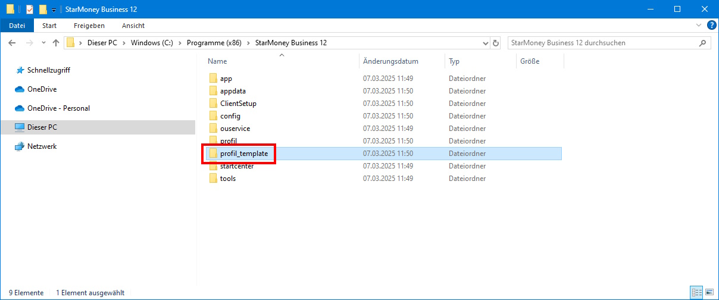Switch to details view via status bar icon
This screenshot has width=719, height=300.
pyautogui.click(x=696, y=293)
